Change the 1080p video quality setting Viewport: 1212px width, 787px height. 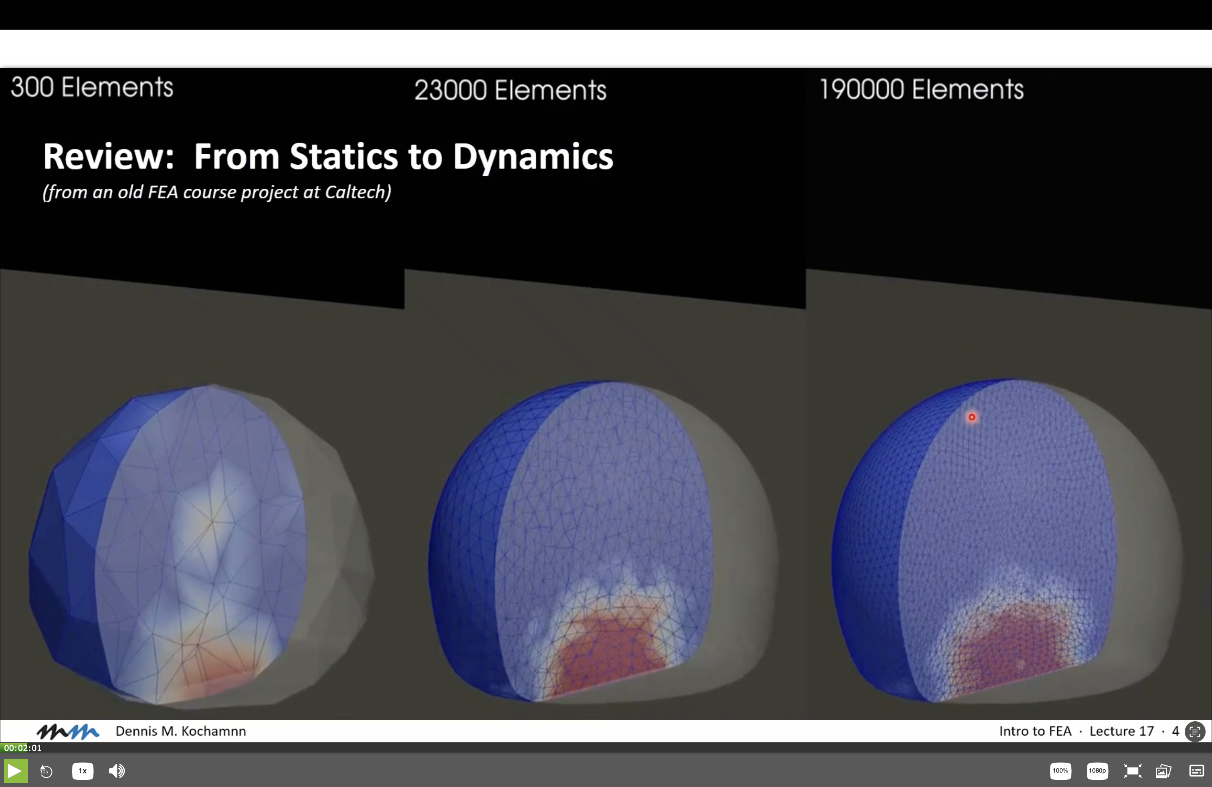tap(1097, 771)
